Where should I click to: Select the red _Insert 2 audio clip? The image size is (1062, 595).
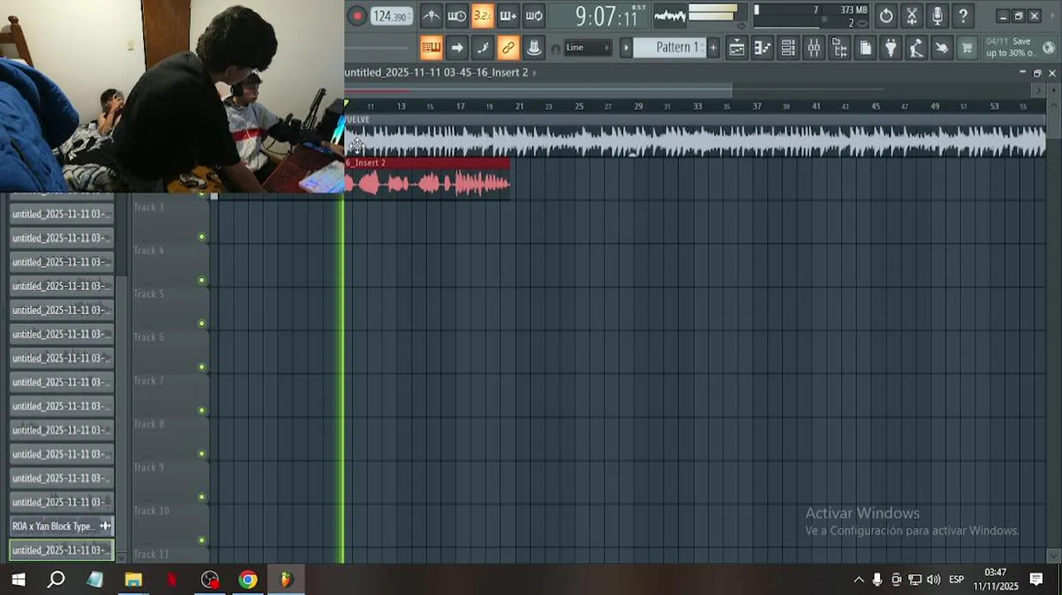[x=428, y=177]
